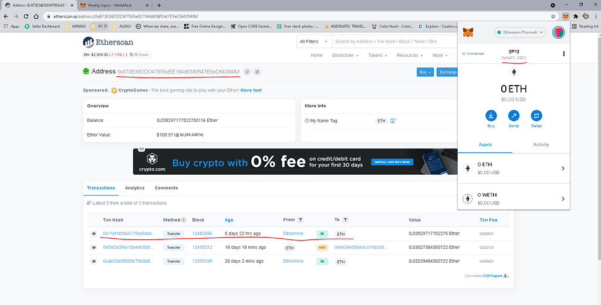
Task: Expand the More nav menu
Action: click(x=440, y=55)
